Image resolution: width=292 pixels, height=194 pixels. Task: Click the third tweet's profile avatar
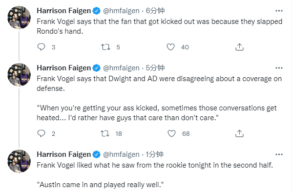point(19,161)
